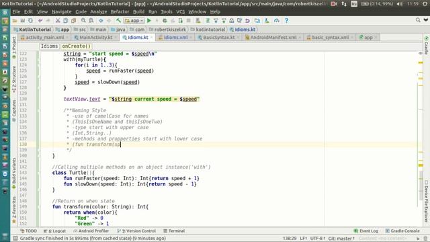Click the line separator LF selector

(303, 239)
